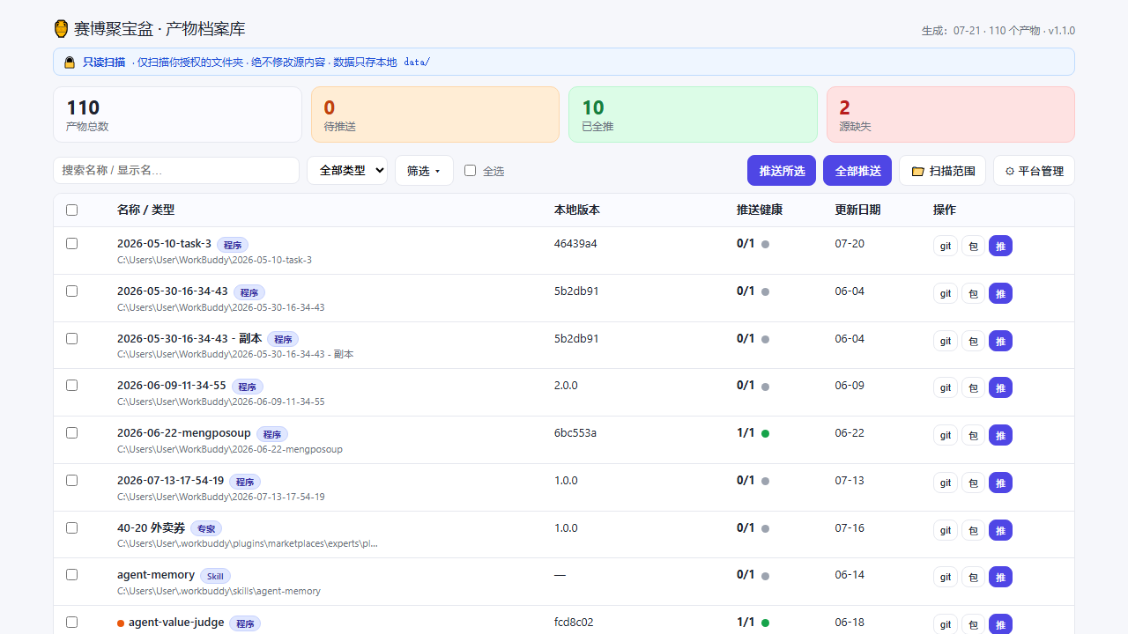Push 2026-05-10-task-3 with its 推 button
Screen dimensions: 1128x634
(x=1000, y=246)
